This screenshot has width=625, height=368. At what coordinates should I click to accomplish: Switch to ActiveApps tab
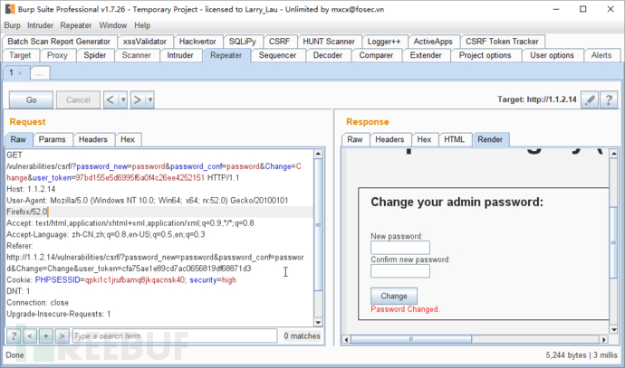coord(433,42)
